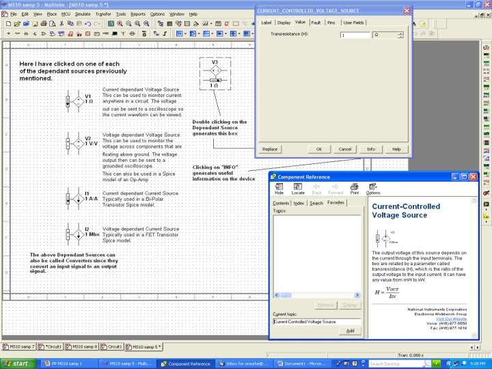Click Add button under Current topic
This screenshot has height=369, width=492.
pos(350,331)
